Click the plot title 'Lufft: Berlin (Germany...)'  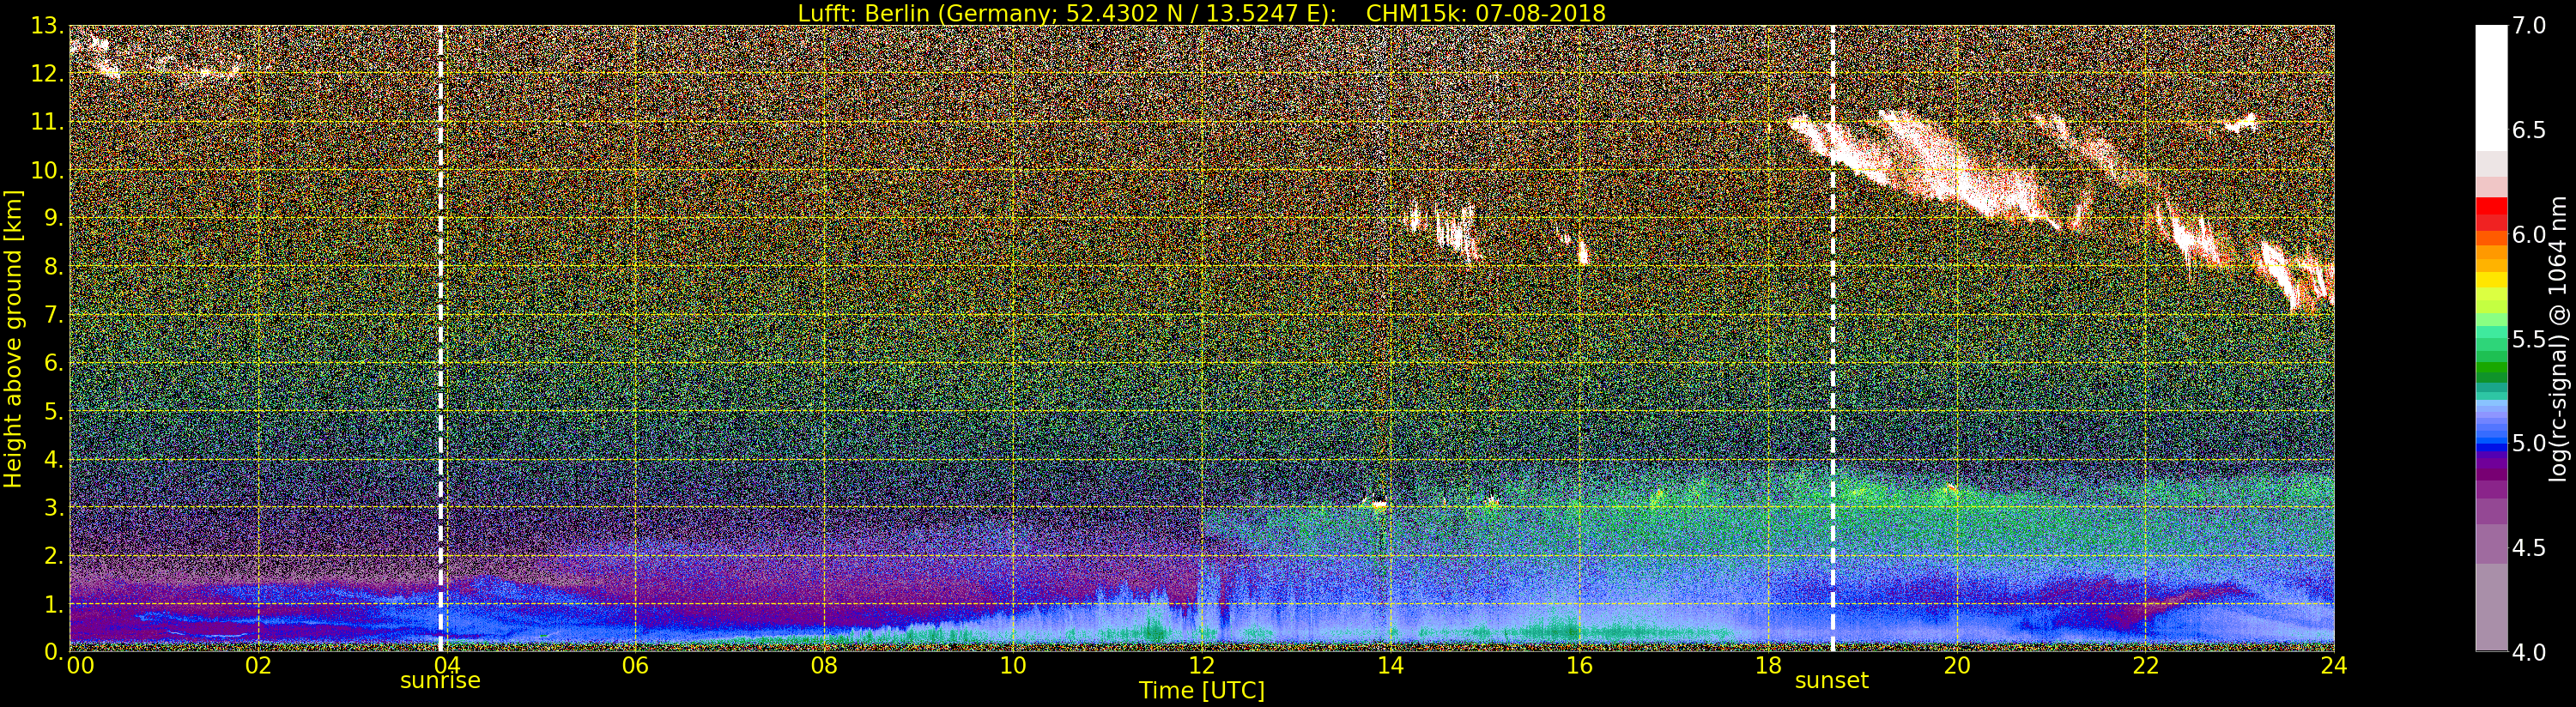(1201, 13)
